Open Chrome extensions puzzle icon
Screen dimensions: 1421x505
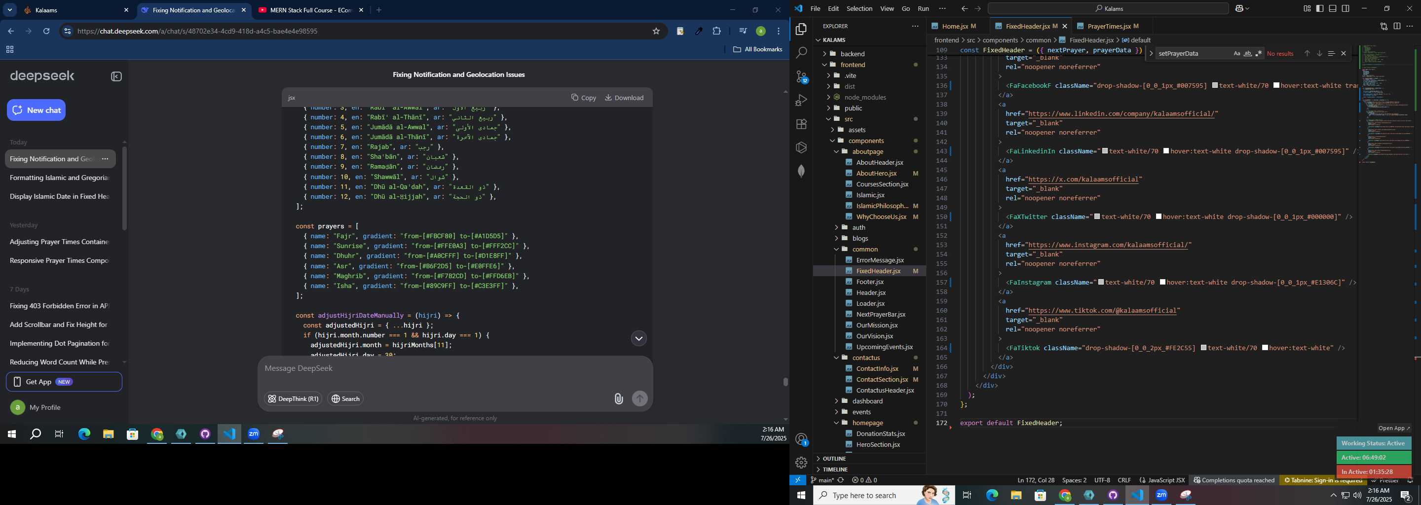pyautogui.click(x=716, y=32)
